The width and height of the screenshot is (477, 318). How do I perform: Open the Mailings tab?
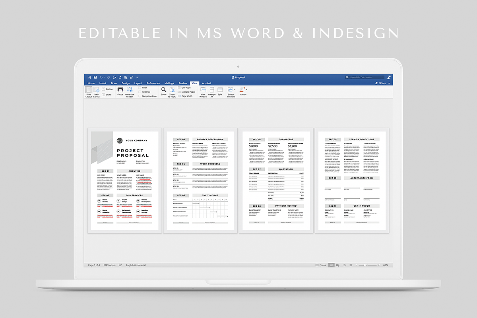pyautogui.click(x=169, y=83)
